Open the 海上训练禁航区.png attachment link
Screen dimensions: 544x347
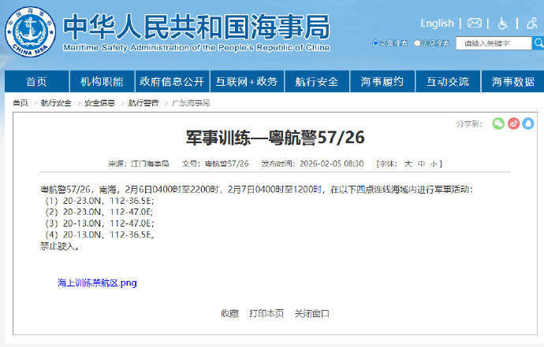point(97,282)
